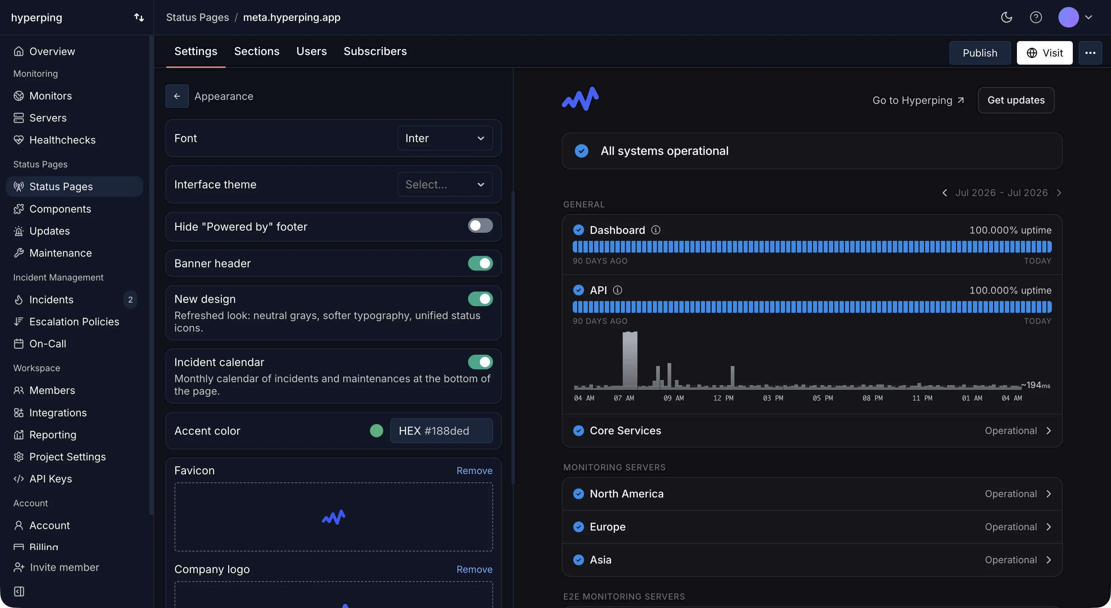Viewport: 1111px width, 608px height.
Task: Remove the Company logo image
Action: coord(474,569)
